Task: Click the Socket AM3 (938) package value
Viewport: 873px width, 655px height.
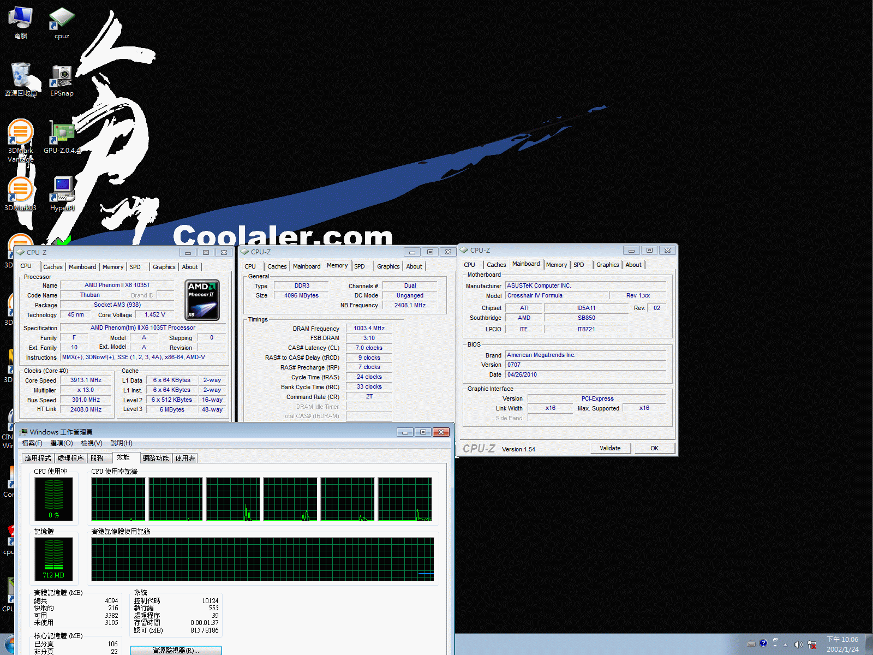Action: point(117,305)
